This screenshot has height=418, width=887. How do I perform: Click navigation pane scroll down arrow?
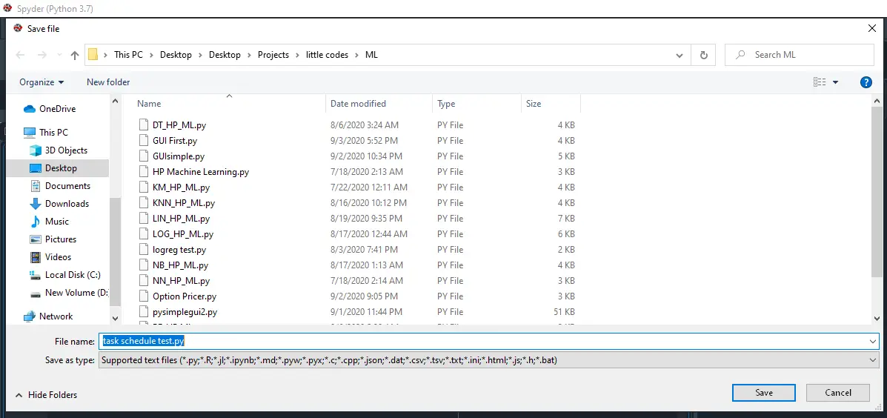[116, 319]
